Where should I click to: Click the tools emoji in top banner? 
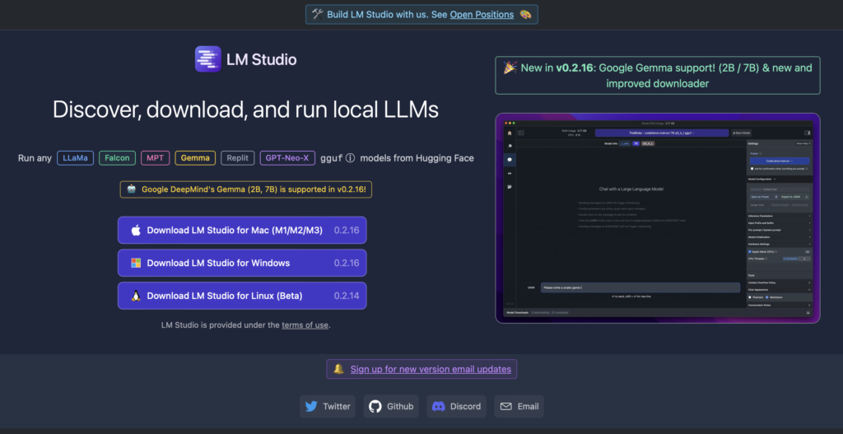click(x=318, y=15)
